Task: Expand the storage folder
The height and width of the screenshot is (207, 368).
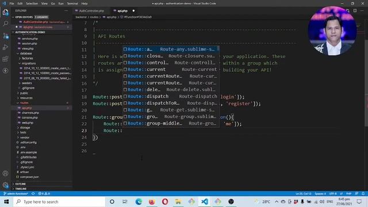Action: 25,128
